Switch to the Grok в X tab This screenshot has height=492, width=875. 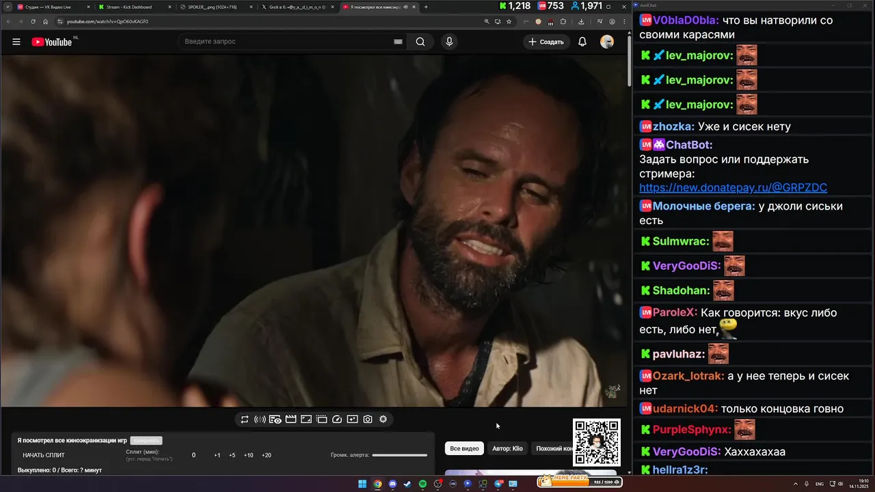tap(299, 7)
